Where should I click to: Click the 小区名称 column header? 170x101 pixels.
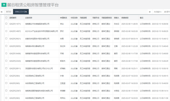pos(74,18)
